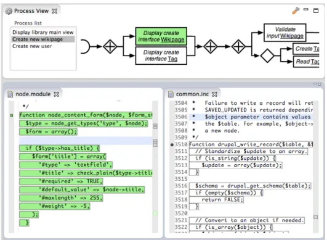Click line 3517 'if (empty($schema))'
This screenshot has height=240, width=327.
click(226, 192)
